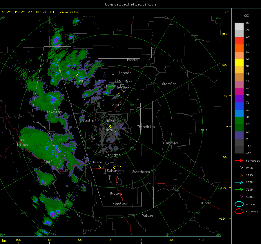Click the current legend label
This screenshot has height=244, width=261.
pos(252,204)
